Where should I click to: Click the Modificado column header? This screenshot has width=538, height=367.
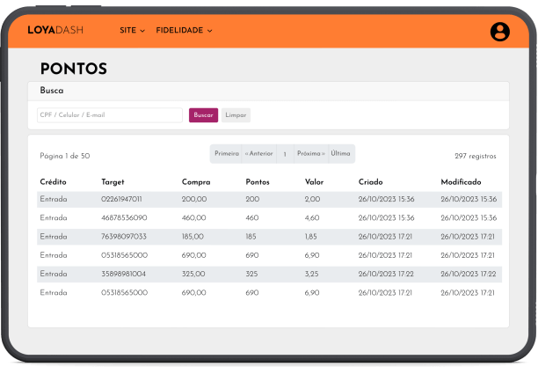click(467, 182)
